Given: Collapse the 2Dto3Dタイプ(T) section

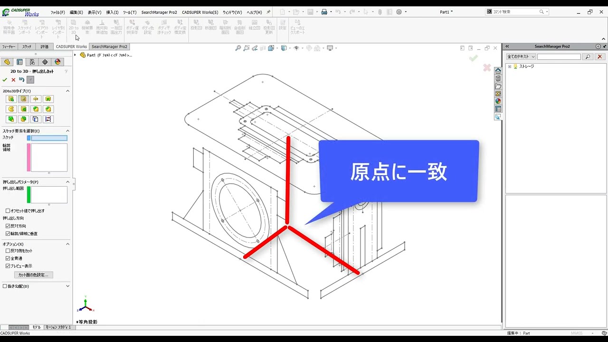Looking at the screenshot, I should click(x=67, y=91).
